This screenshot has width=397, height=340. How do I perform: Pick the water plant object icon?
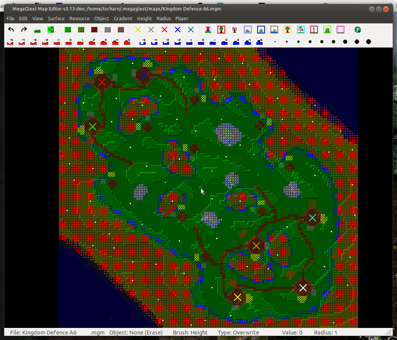pyautogui.click(x=274, y=30)
